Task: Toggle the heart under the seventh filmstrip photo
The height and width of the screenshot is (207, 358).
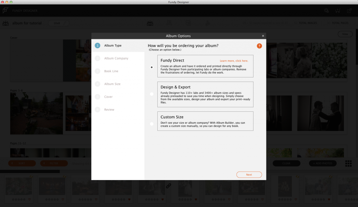Action: click(x=229, y=199)
